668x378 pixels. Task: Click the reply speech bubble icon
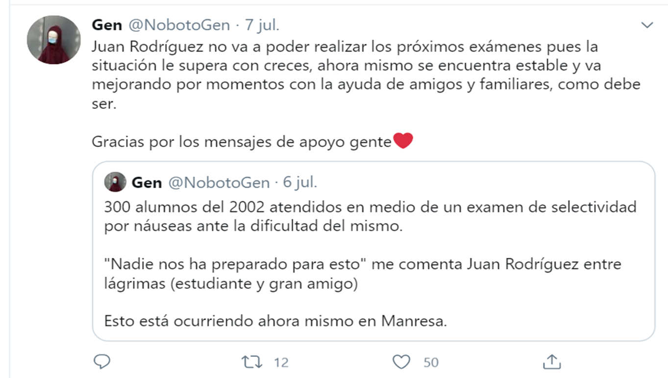pyautogui.click(x=101, y=362)
